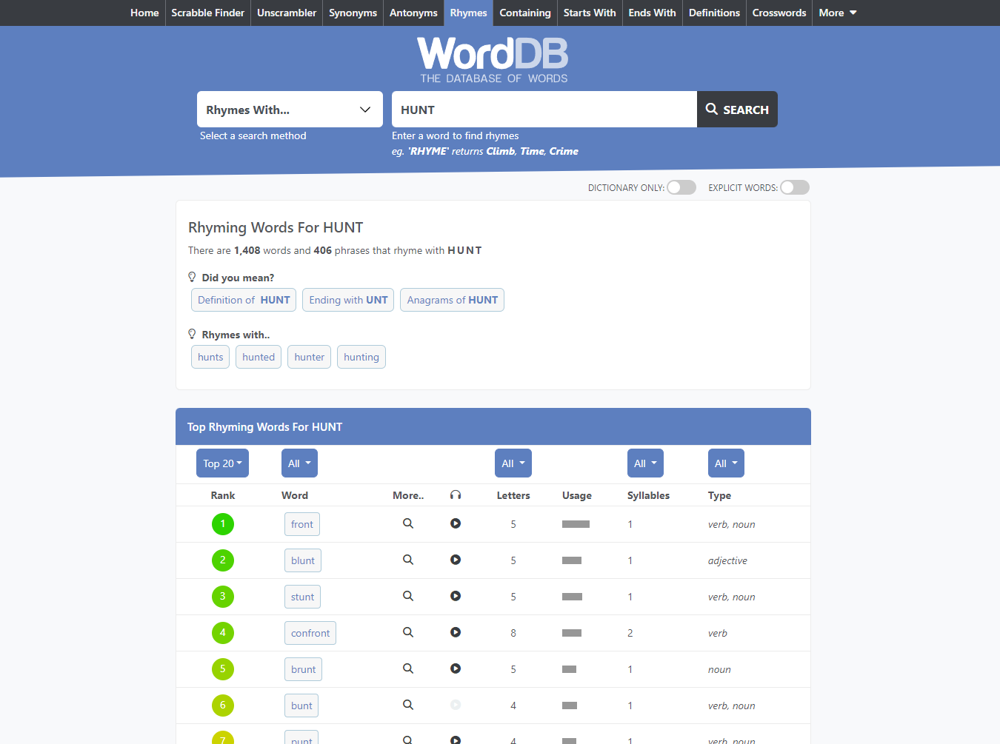Open the Letters column All filter

point(513,463)
